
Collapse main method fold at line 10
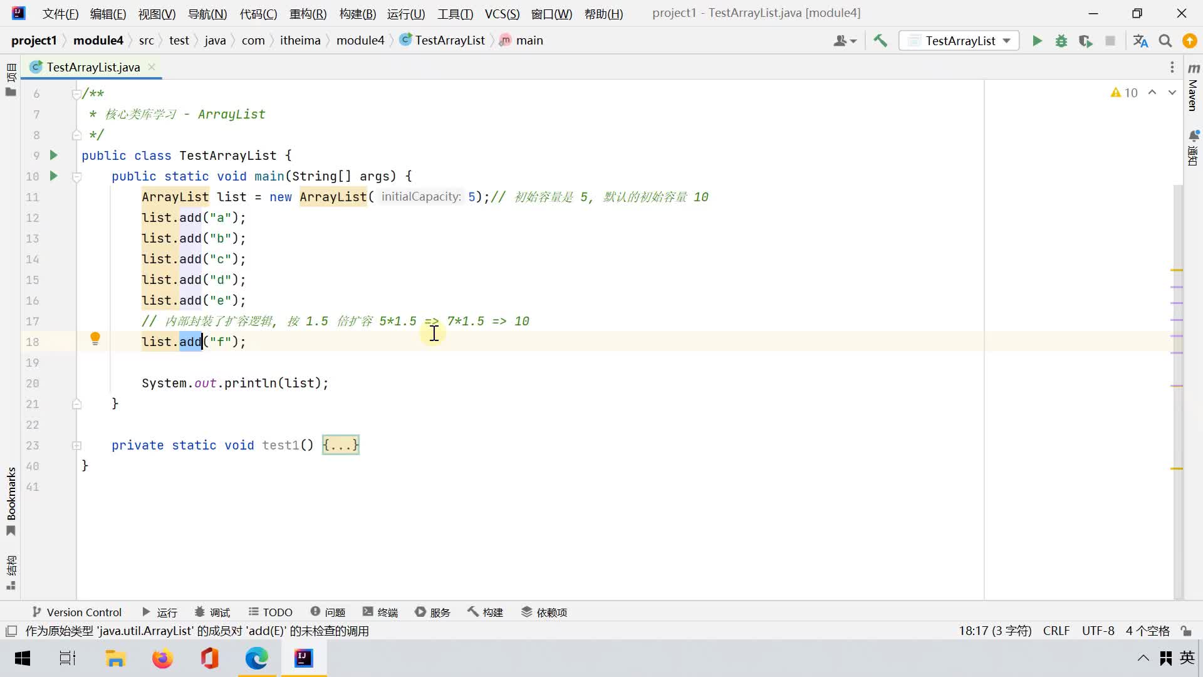(x=76, y=177)
